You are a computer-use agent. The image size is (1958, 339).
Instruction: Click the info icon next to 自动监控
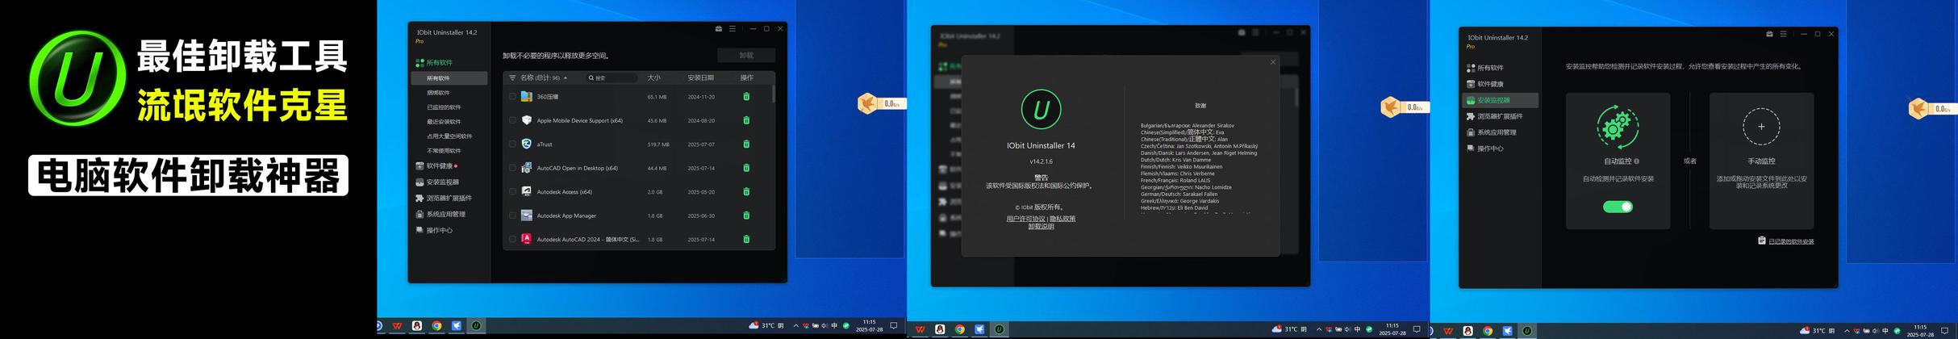coord(1636,161)
